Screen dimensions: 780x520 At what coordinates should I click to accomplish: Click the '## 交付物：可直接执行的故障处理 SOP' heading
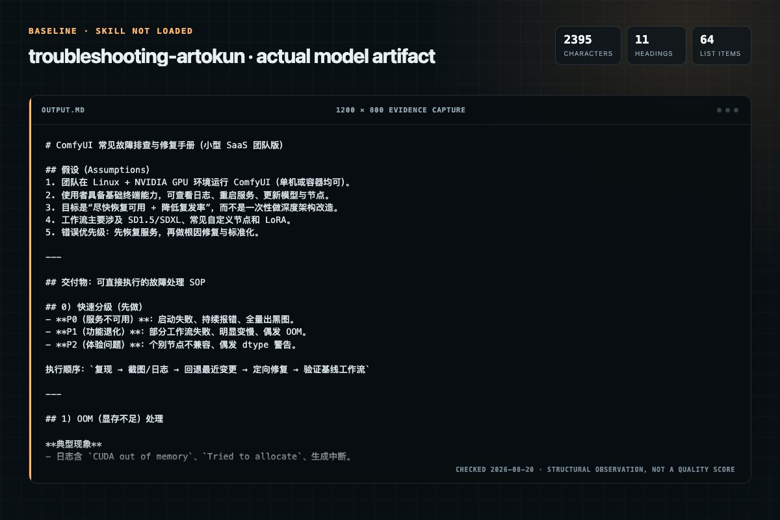pos(125,282)
